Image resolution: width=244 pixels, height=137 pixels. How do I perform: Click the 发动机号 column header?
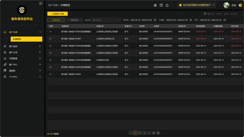click(182, 26)
